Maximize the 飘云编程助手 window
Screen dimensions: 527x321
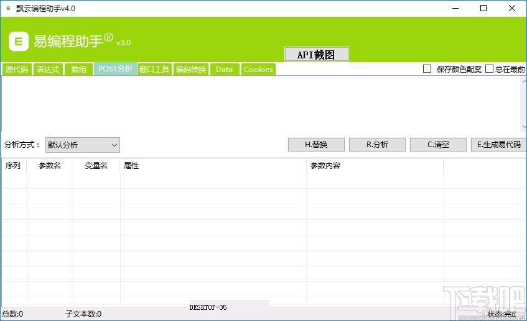point(483,9)
